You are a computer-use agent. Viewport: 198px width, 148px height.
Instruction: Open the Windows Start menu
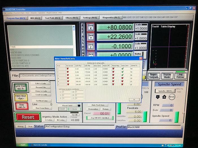pyautogui.click(x=21, y=145)
